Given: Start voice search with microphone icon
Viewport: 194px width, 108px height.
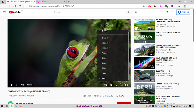Looking at the screenshot, I should click(136, 12).
